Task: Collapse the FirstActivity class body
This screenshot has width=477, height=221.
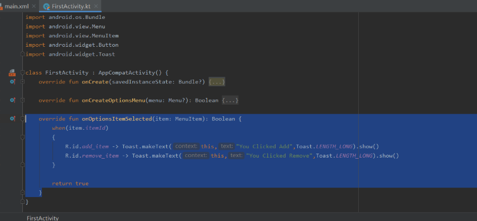Action: tap(22, 73)
